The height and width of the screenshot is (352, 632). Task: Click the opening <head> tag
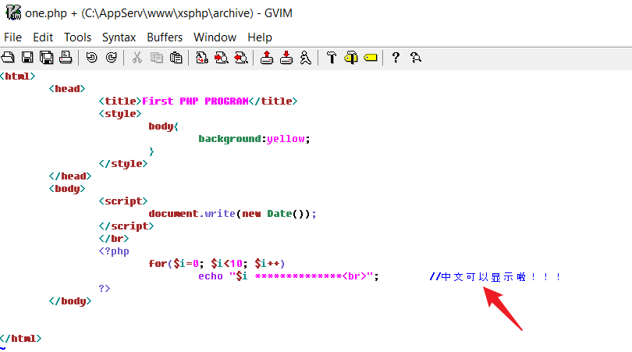(x=67, y=89)
